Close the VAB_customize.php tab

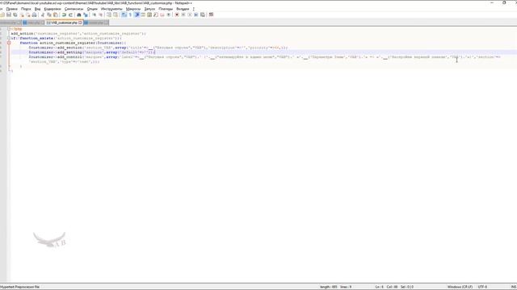click(x=80, y=23)
